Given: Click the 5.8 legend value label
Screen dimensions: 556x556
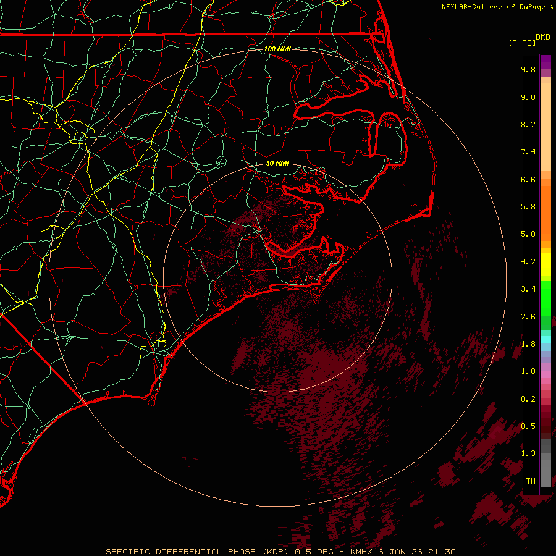Looking at the screenshot, I should click(x=528, y=207).
